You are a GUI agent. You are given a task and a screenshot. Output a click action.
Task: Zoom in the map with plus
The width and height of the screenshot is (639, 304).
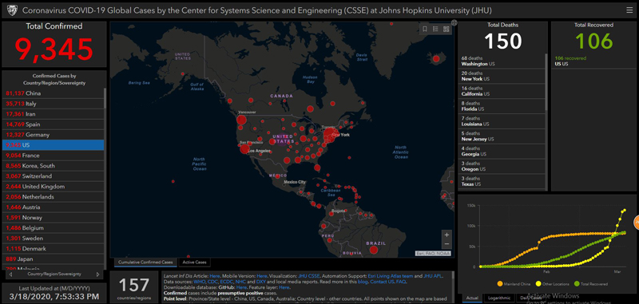447,235
